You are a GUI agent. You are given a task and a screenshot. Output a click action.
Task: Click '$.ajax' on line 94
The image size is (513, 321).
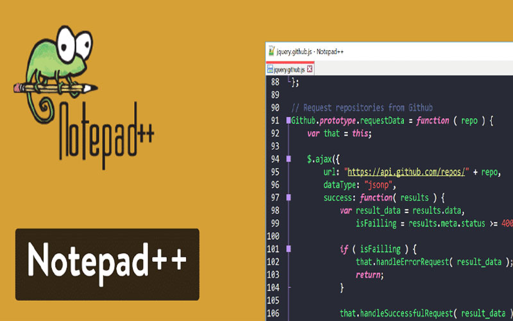tap(319, 159)
